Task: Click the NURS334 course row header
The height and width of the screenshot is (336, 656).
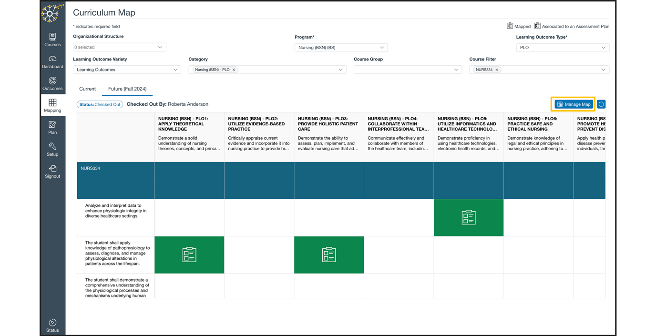Action: click(115, 180)
